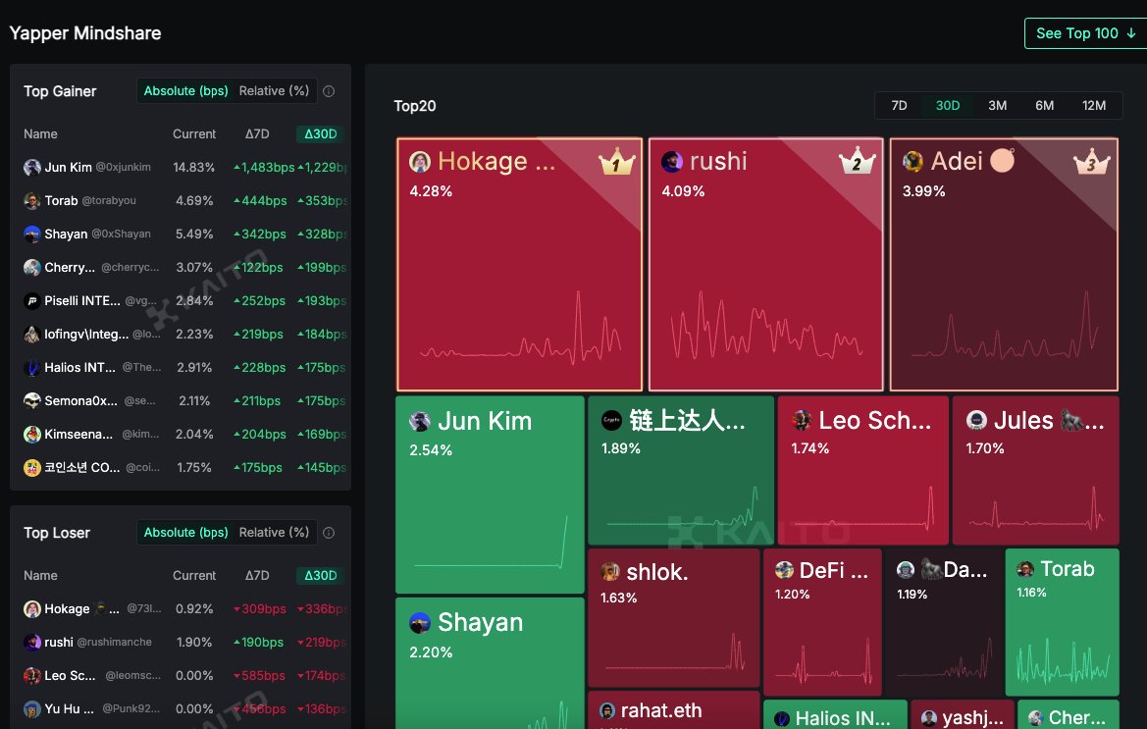Open the rushi treemap card
The width and height of the screenshot is (1147, 729).
pyautogui.click(x=766, y=264)
